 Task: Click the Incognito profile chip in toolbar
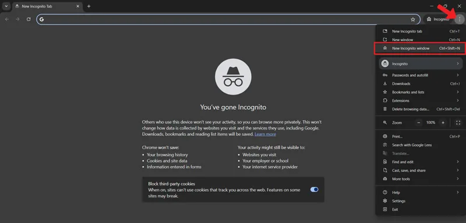(x=438, y=19)
